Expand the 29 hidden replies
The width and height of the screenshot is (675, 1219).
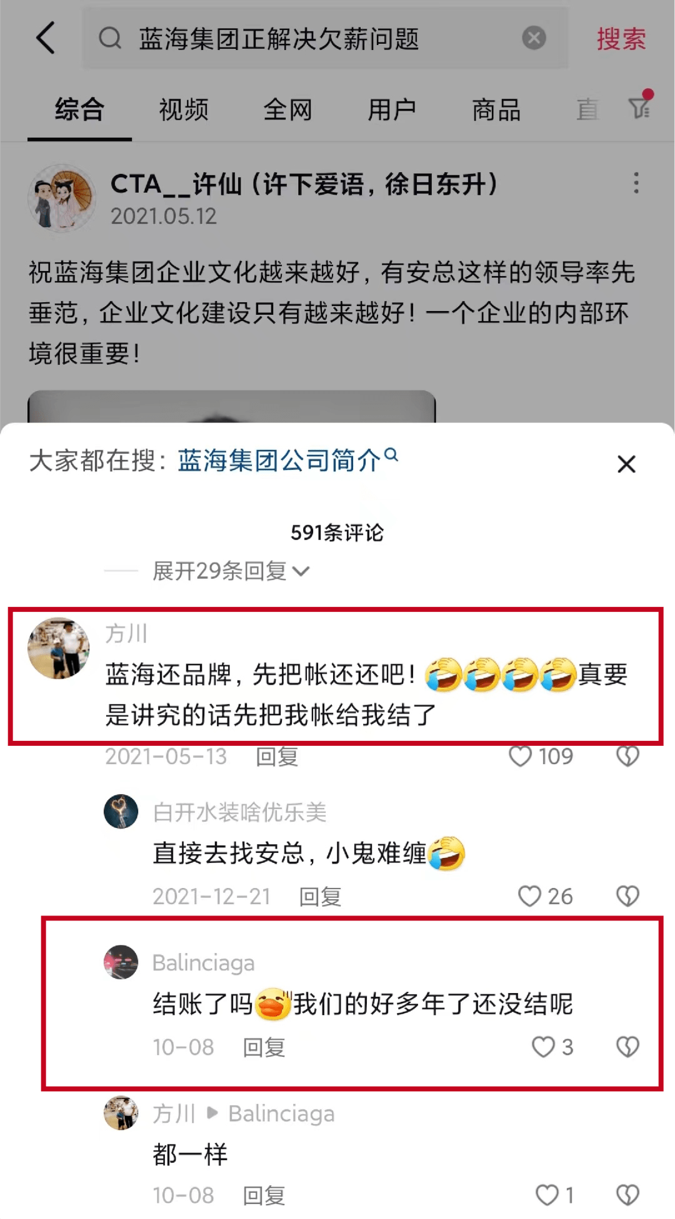pos(231,571)
